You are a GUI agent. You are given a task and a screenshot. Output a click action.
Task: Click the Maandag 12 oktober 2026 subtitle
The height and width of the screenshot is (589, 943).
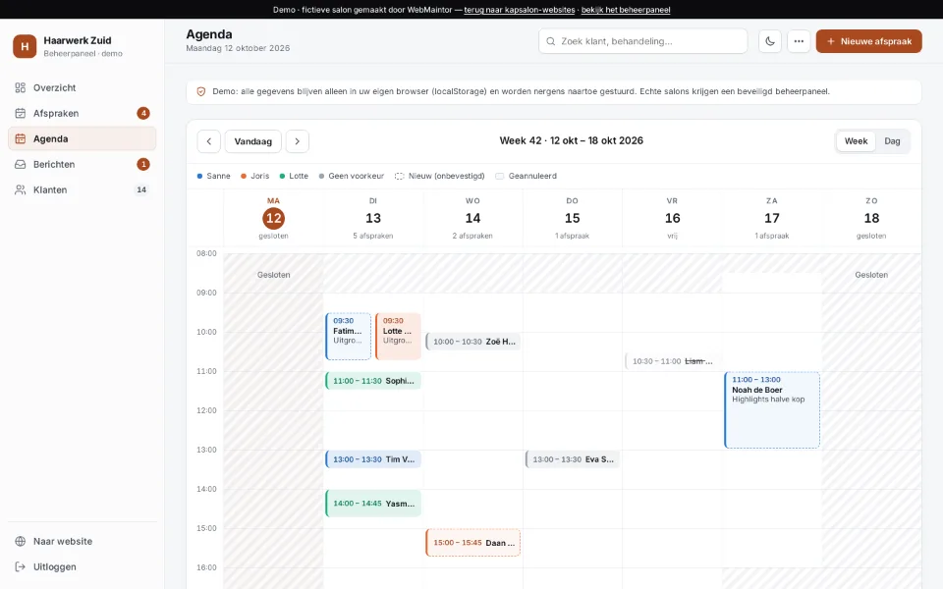tap(238, 48)
